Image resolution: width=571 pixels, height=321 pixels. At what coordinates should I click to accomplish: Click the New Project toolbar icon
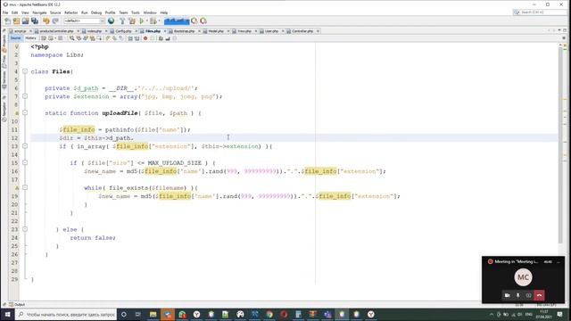pyautogui.click(x=16, y=21)
